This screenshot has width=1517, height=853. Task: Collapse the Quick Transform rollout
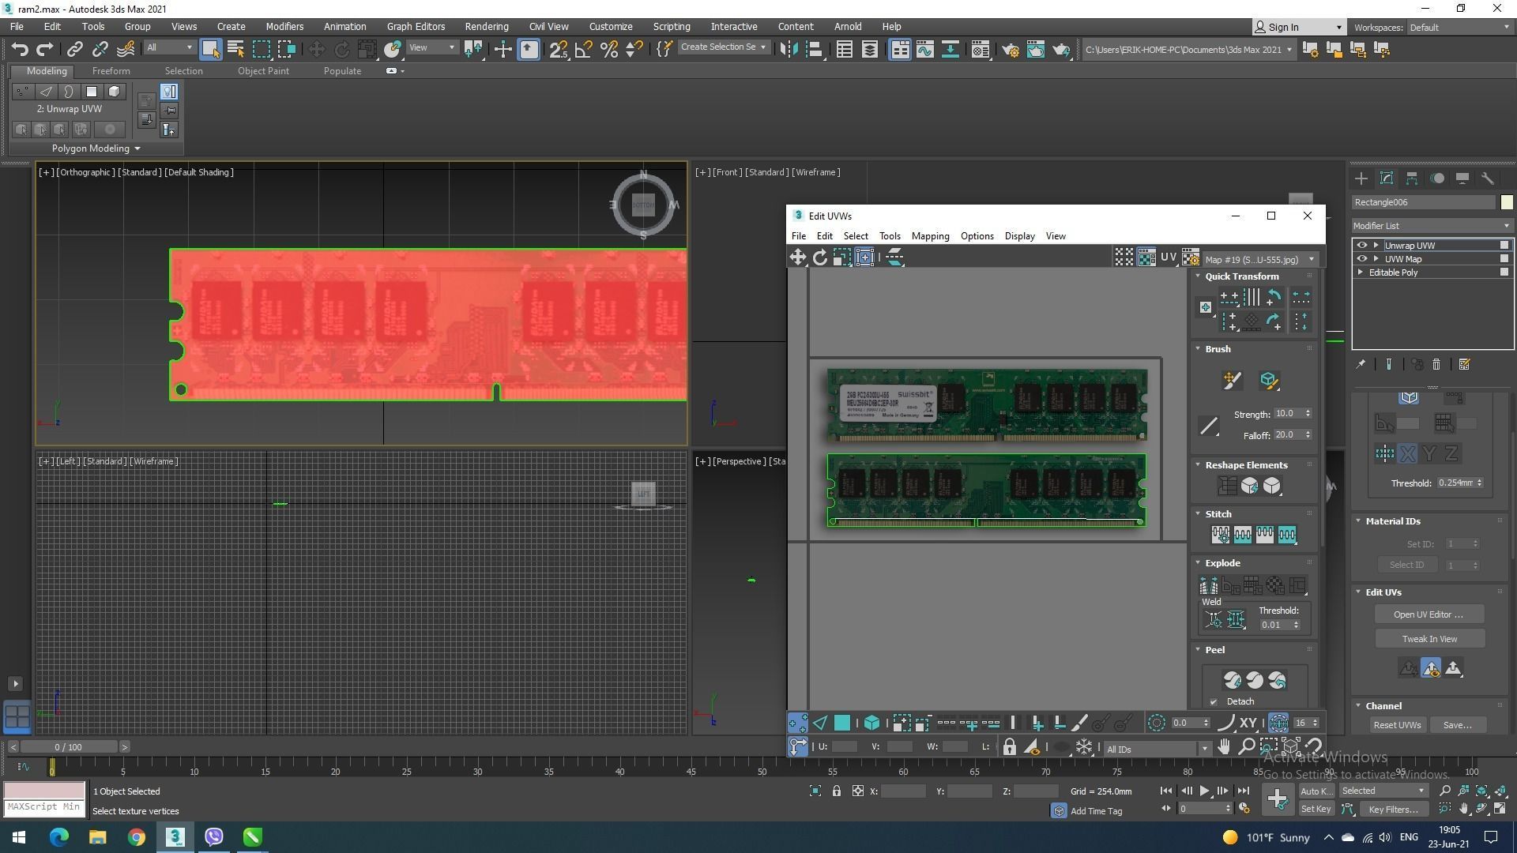click(1198, 276)
